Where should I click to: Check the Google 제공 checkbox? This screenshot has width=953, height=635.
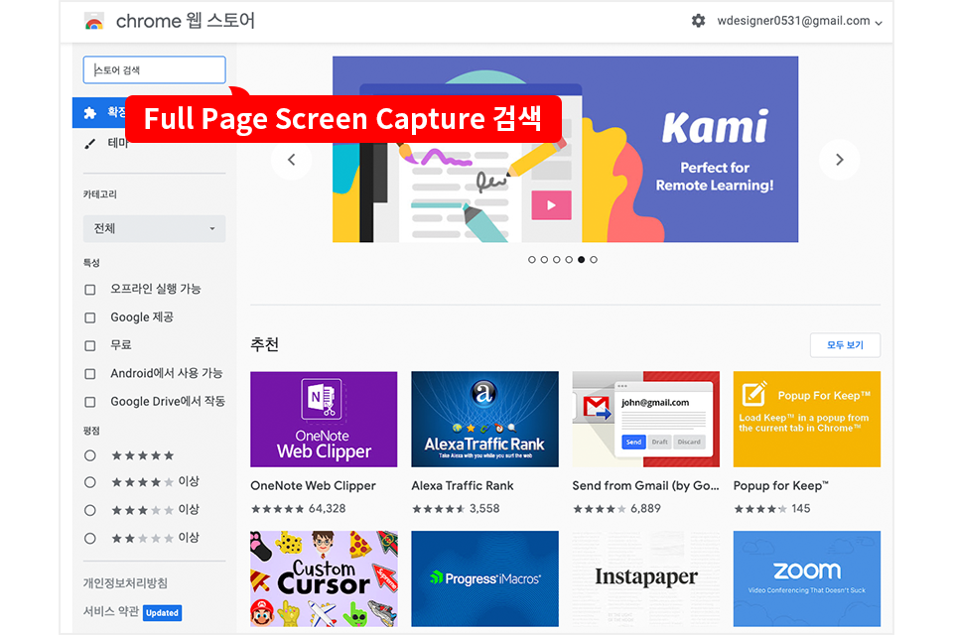[90, 317]
